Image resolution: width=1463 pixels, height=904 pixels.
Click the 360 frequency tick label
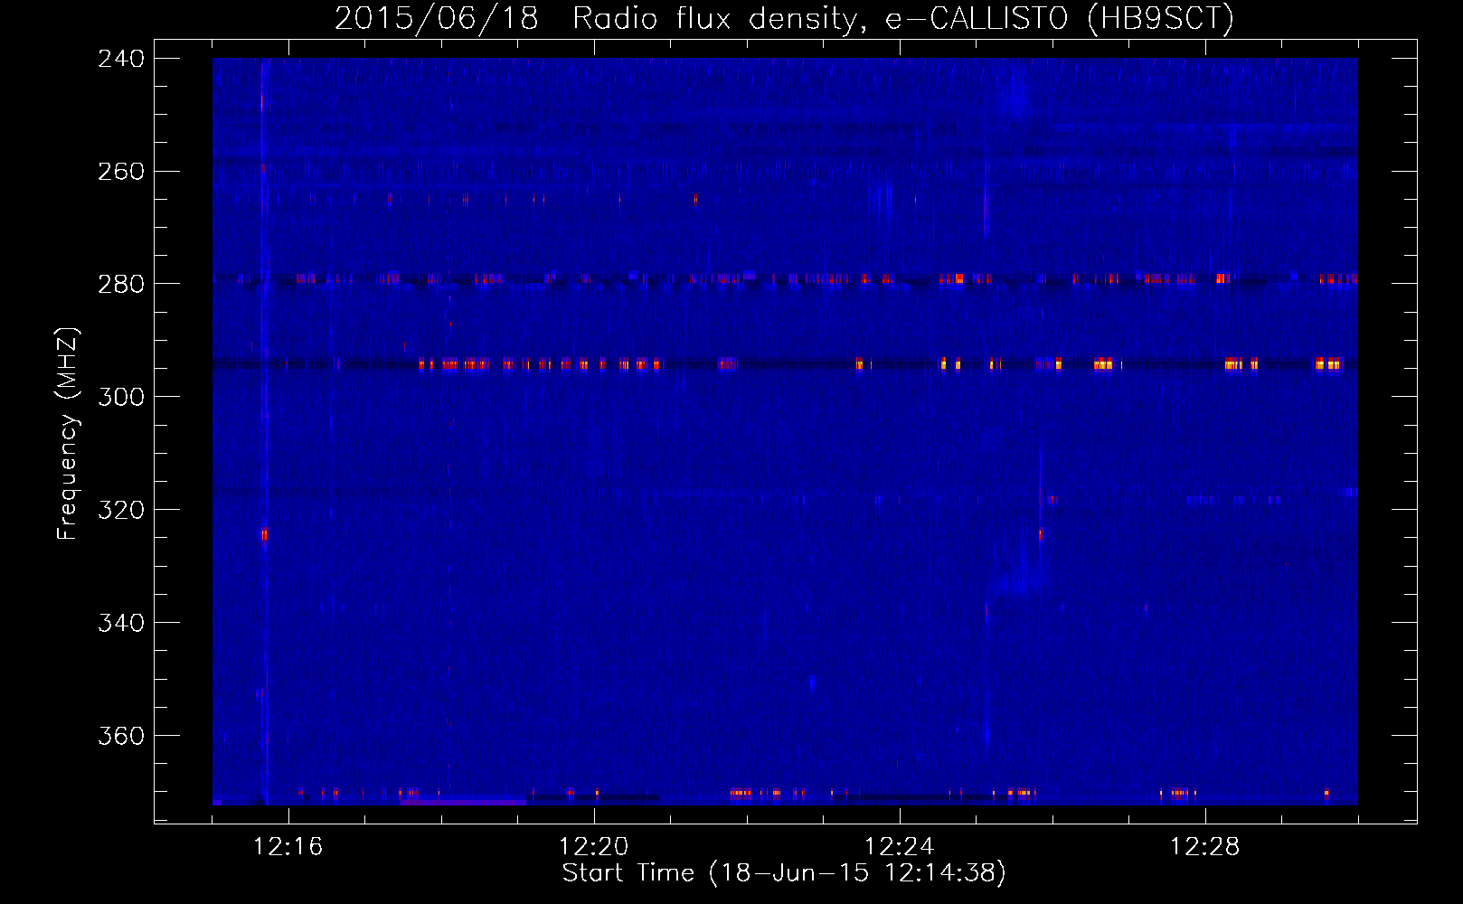point(121,737)
